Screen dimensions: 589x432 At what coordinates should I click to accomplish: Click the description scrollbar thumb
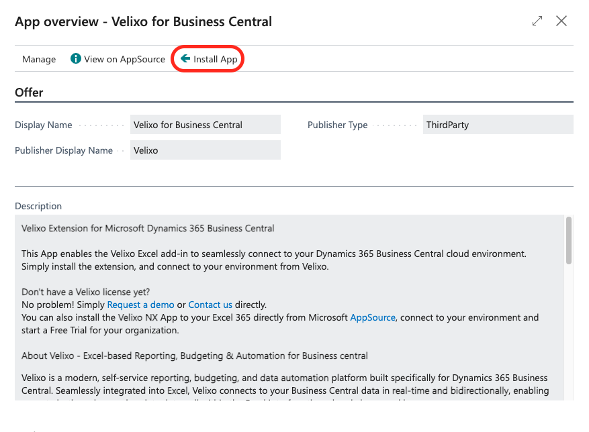tap(569, 239)
